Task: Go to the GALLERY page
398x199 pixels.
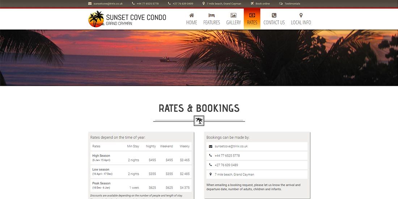Action: coord(233,19)
